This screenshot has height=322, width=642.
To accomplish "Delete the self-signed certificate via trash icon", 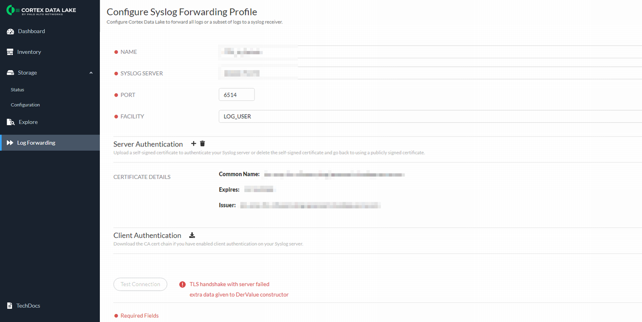I will pyautogui.click(x=202, y=144).
